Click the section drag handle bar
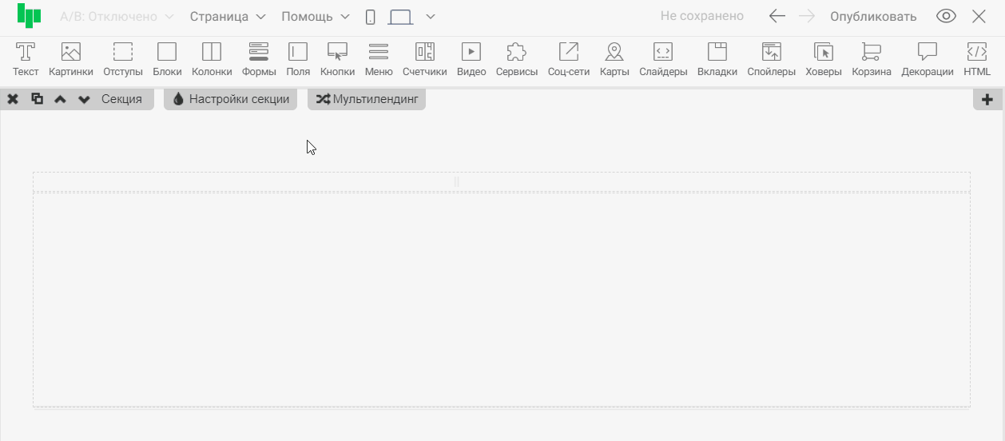This screenshot has height=441, width=1005. (x=457, y=182)
